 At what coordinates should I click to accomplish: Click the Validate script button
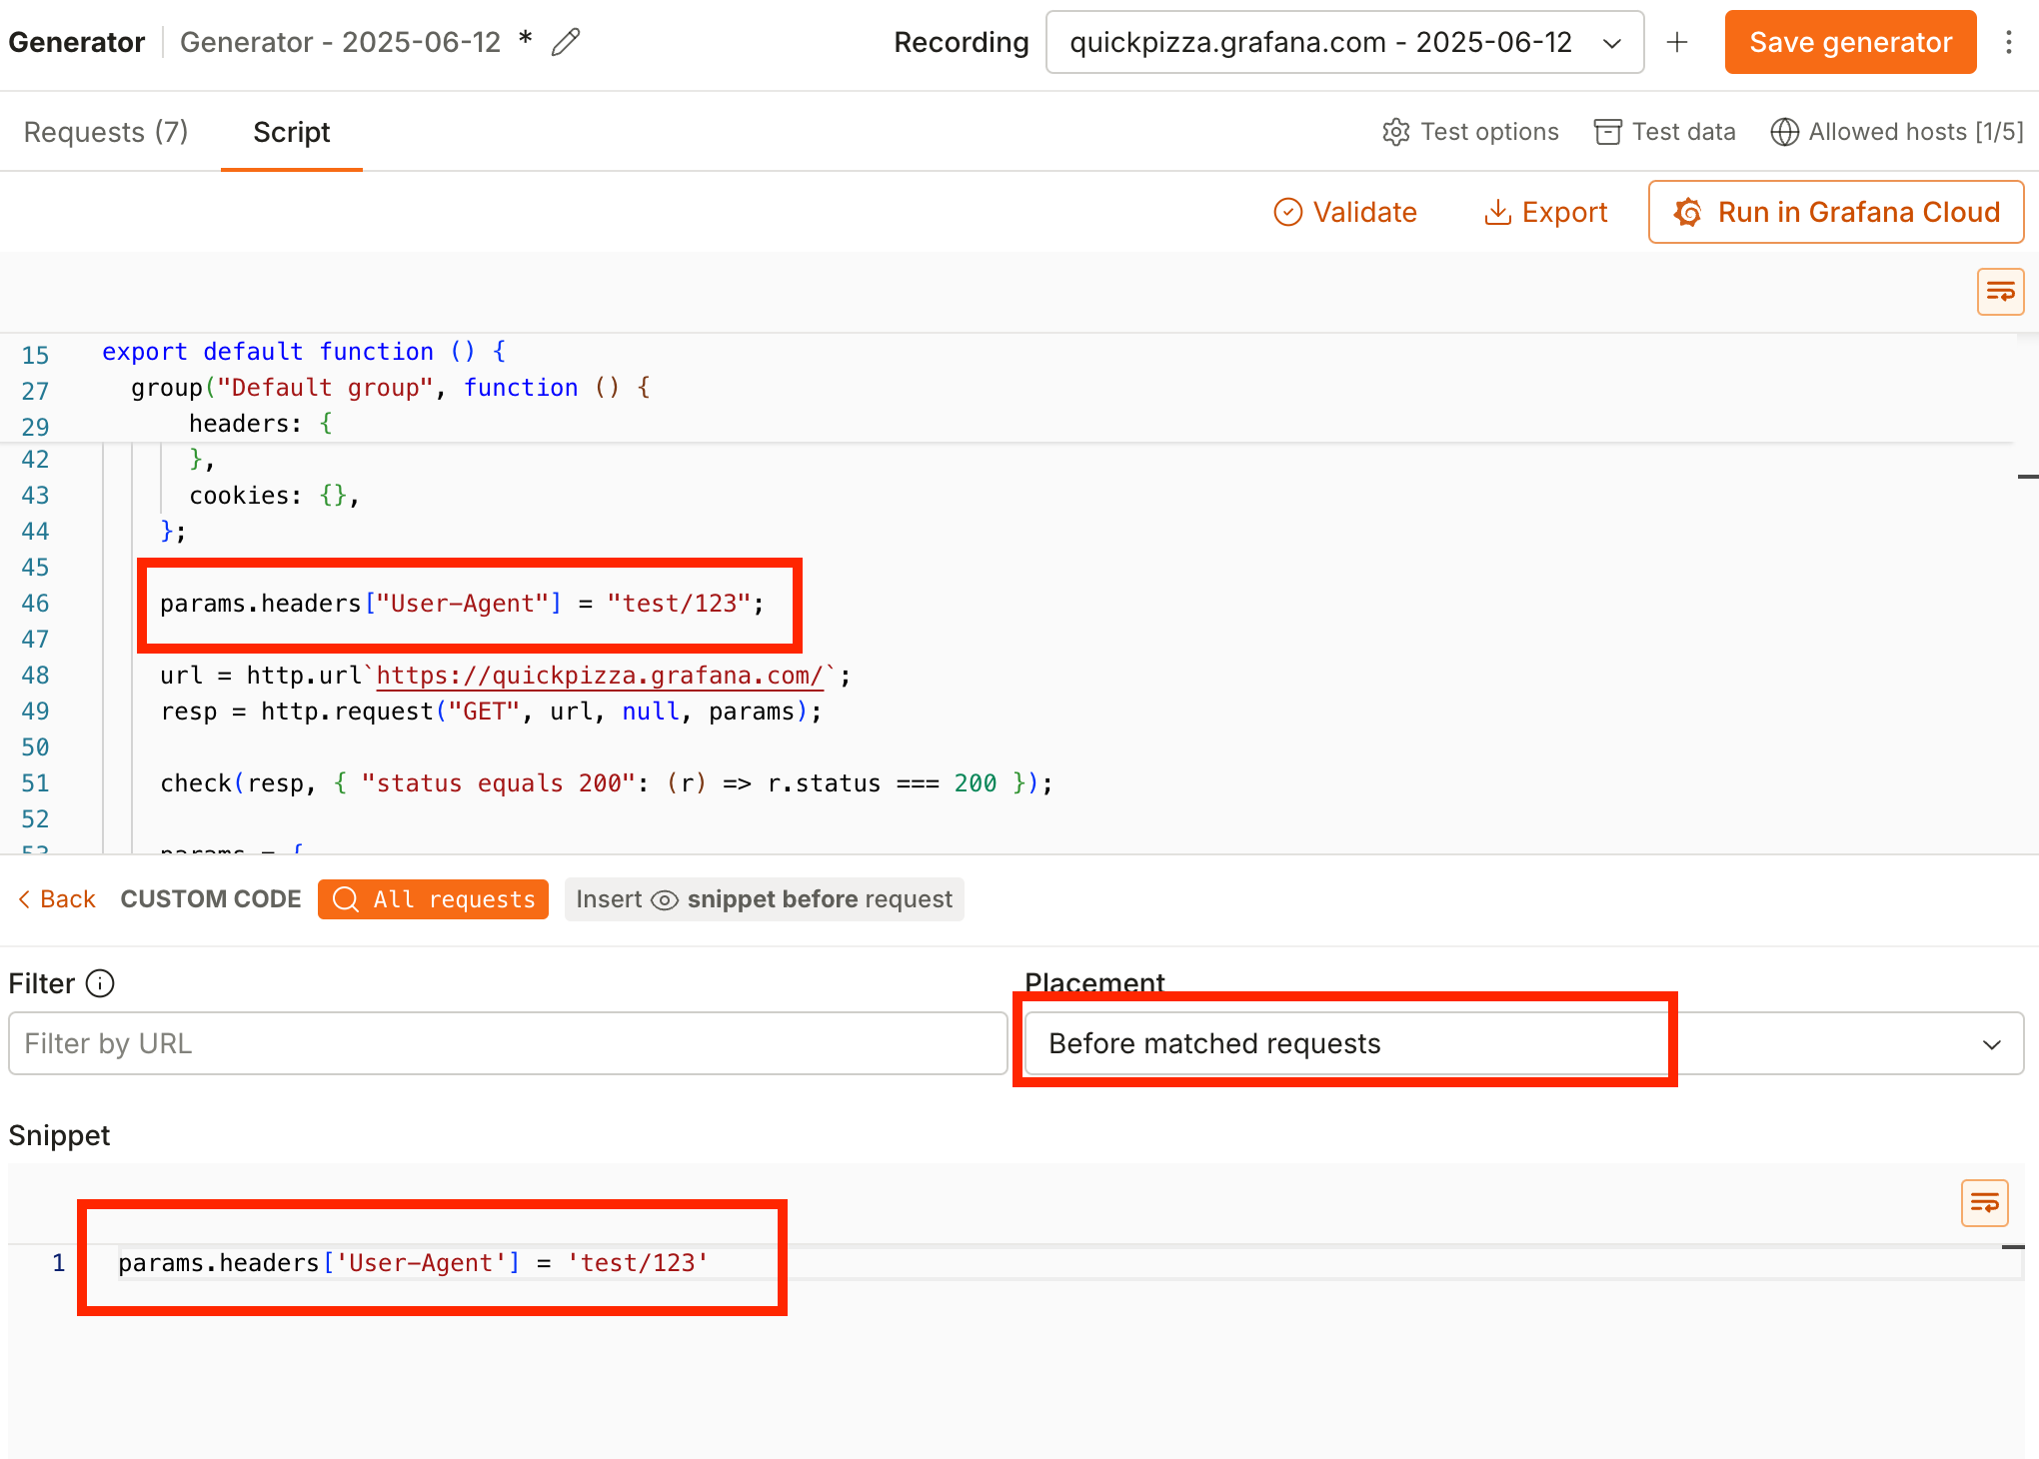pyautogui.click(x=1345, y=212)
